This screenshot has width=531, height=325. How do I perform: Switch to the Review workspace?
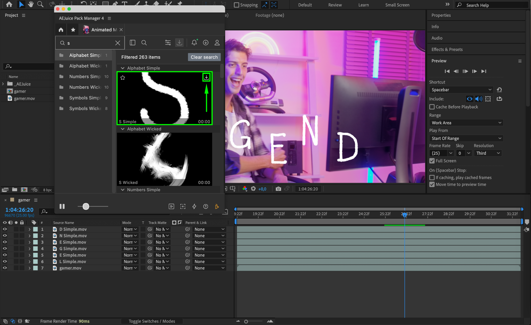(335, 5)
